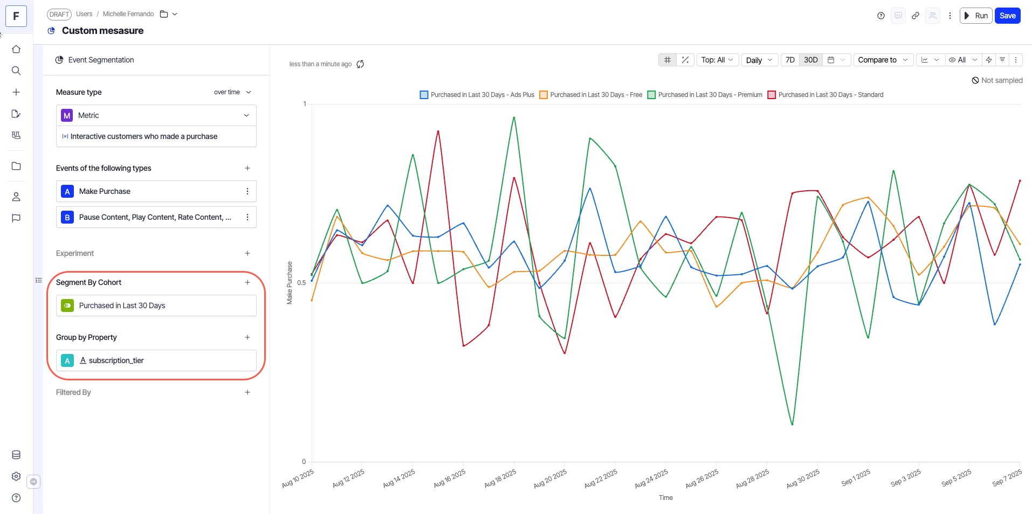Add a new Segment By Cohort
The image size is (1032, 514).
[x=247, y=282]
